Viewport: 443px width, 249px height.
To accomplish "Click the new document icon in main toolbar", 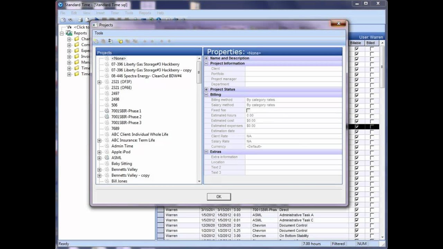I will pyautogui.click(x=63, y=20).
